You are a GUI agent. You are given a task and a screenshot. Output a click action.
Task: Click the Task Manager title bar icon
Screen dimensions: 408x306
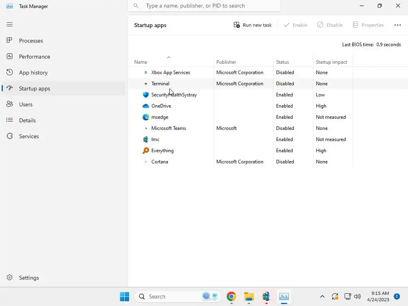(10, 6)
